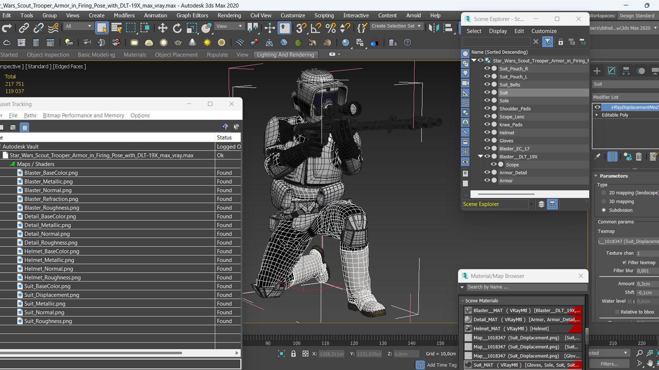Click the Scene Explorer filter funnel icon

[548, 42]
